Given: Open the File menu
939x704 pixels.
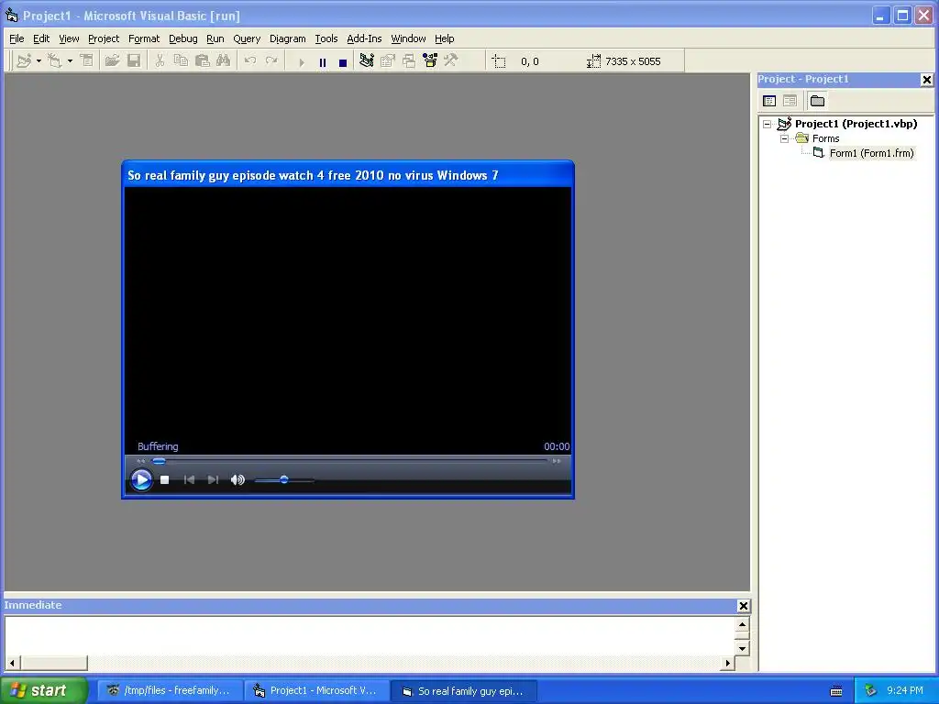Looking at the screenshot, I should (x=17, y=38).
